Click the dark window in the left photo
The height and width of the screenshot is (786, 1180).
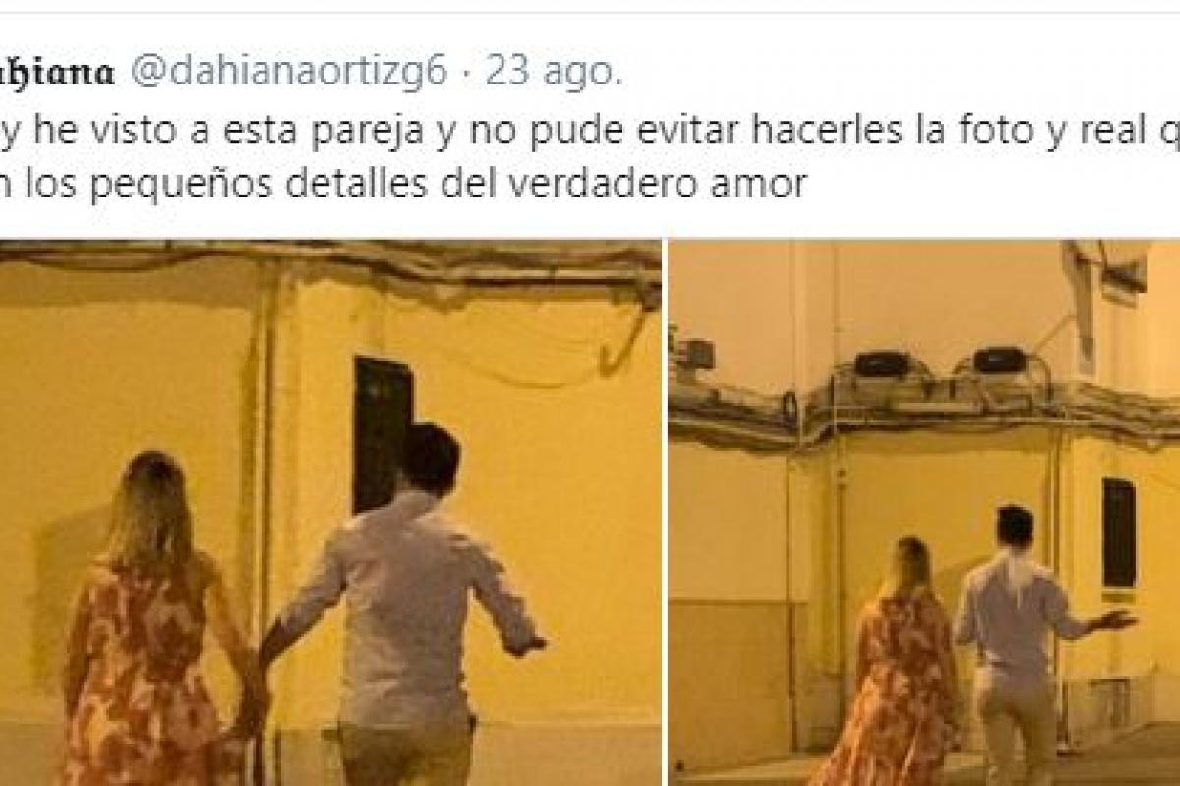click(x=382, y=432)
